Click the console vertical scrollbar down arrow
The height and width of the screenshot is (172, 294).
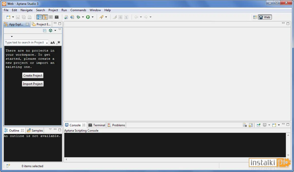pyautogui.click(x=288, y=155)
